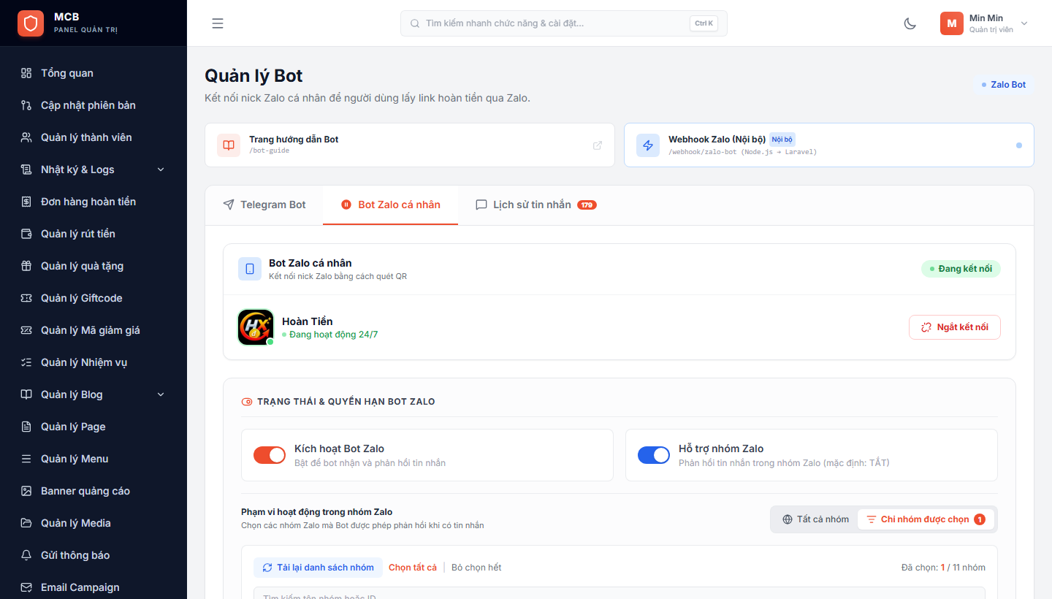Click Tải lại danh sách nhóm button

pyautogui.click(x=318, y=568)
